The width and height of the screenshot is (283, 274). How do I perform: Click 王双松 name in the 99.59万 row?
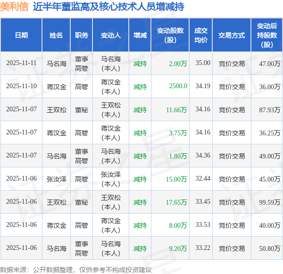(x=57, y=202)
